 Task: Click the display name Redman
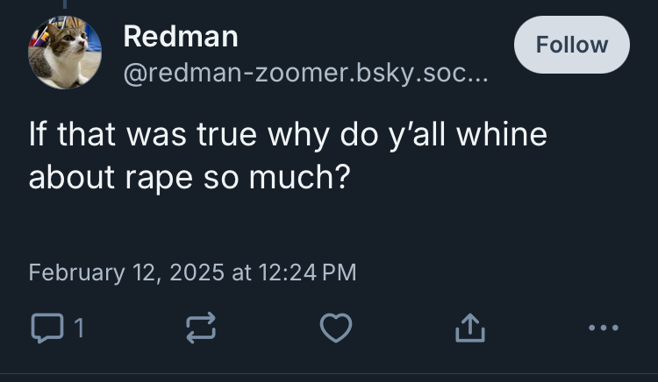181,37
